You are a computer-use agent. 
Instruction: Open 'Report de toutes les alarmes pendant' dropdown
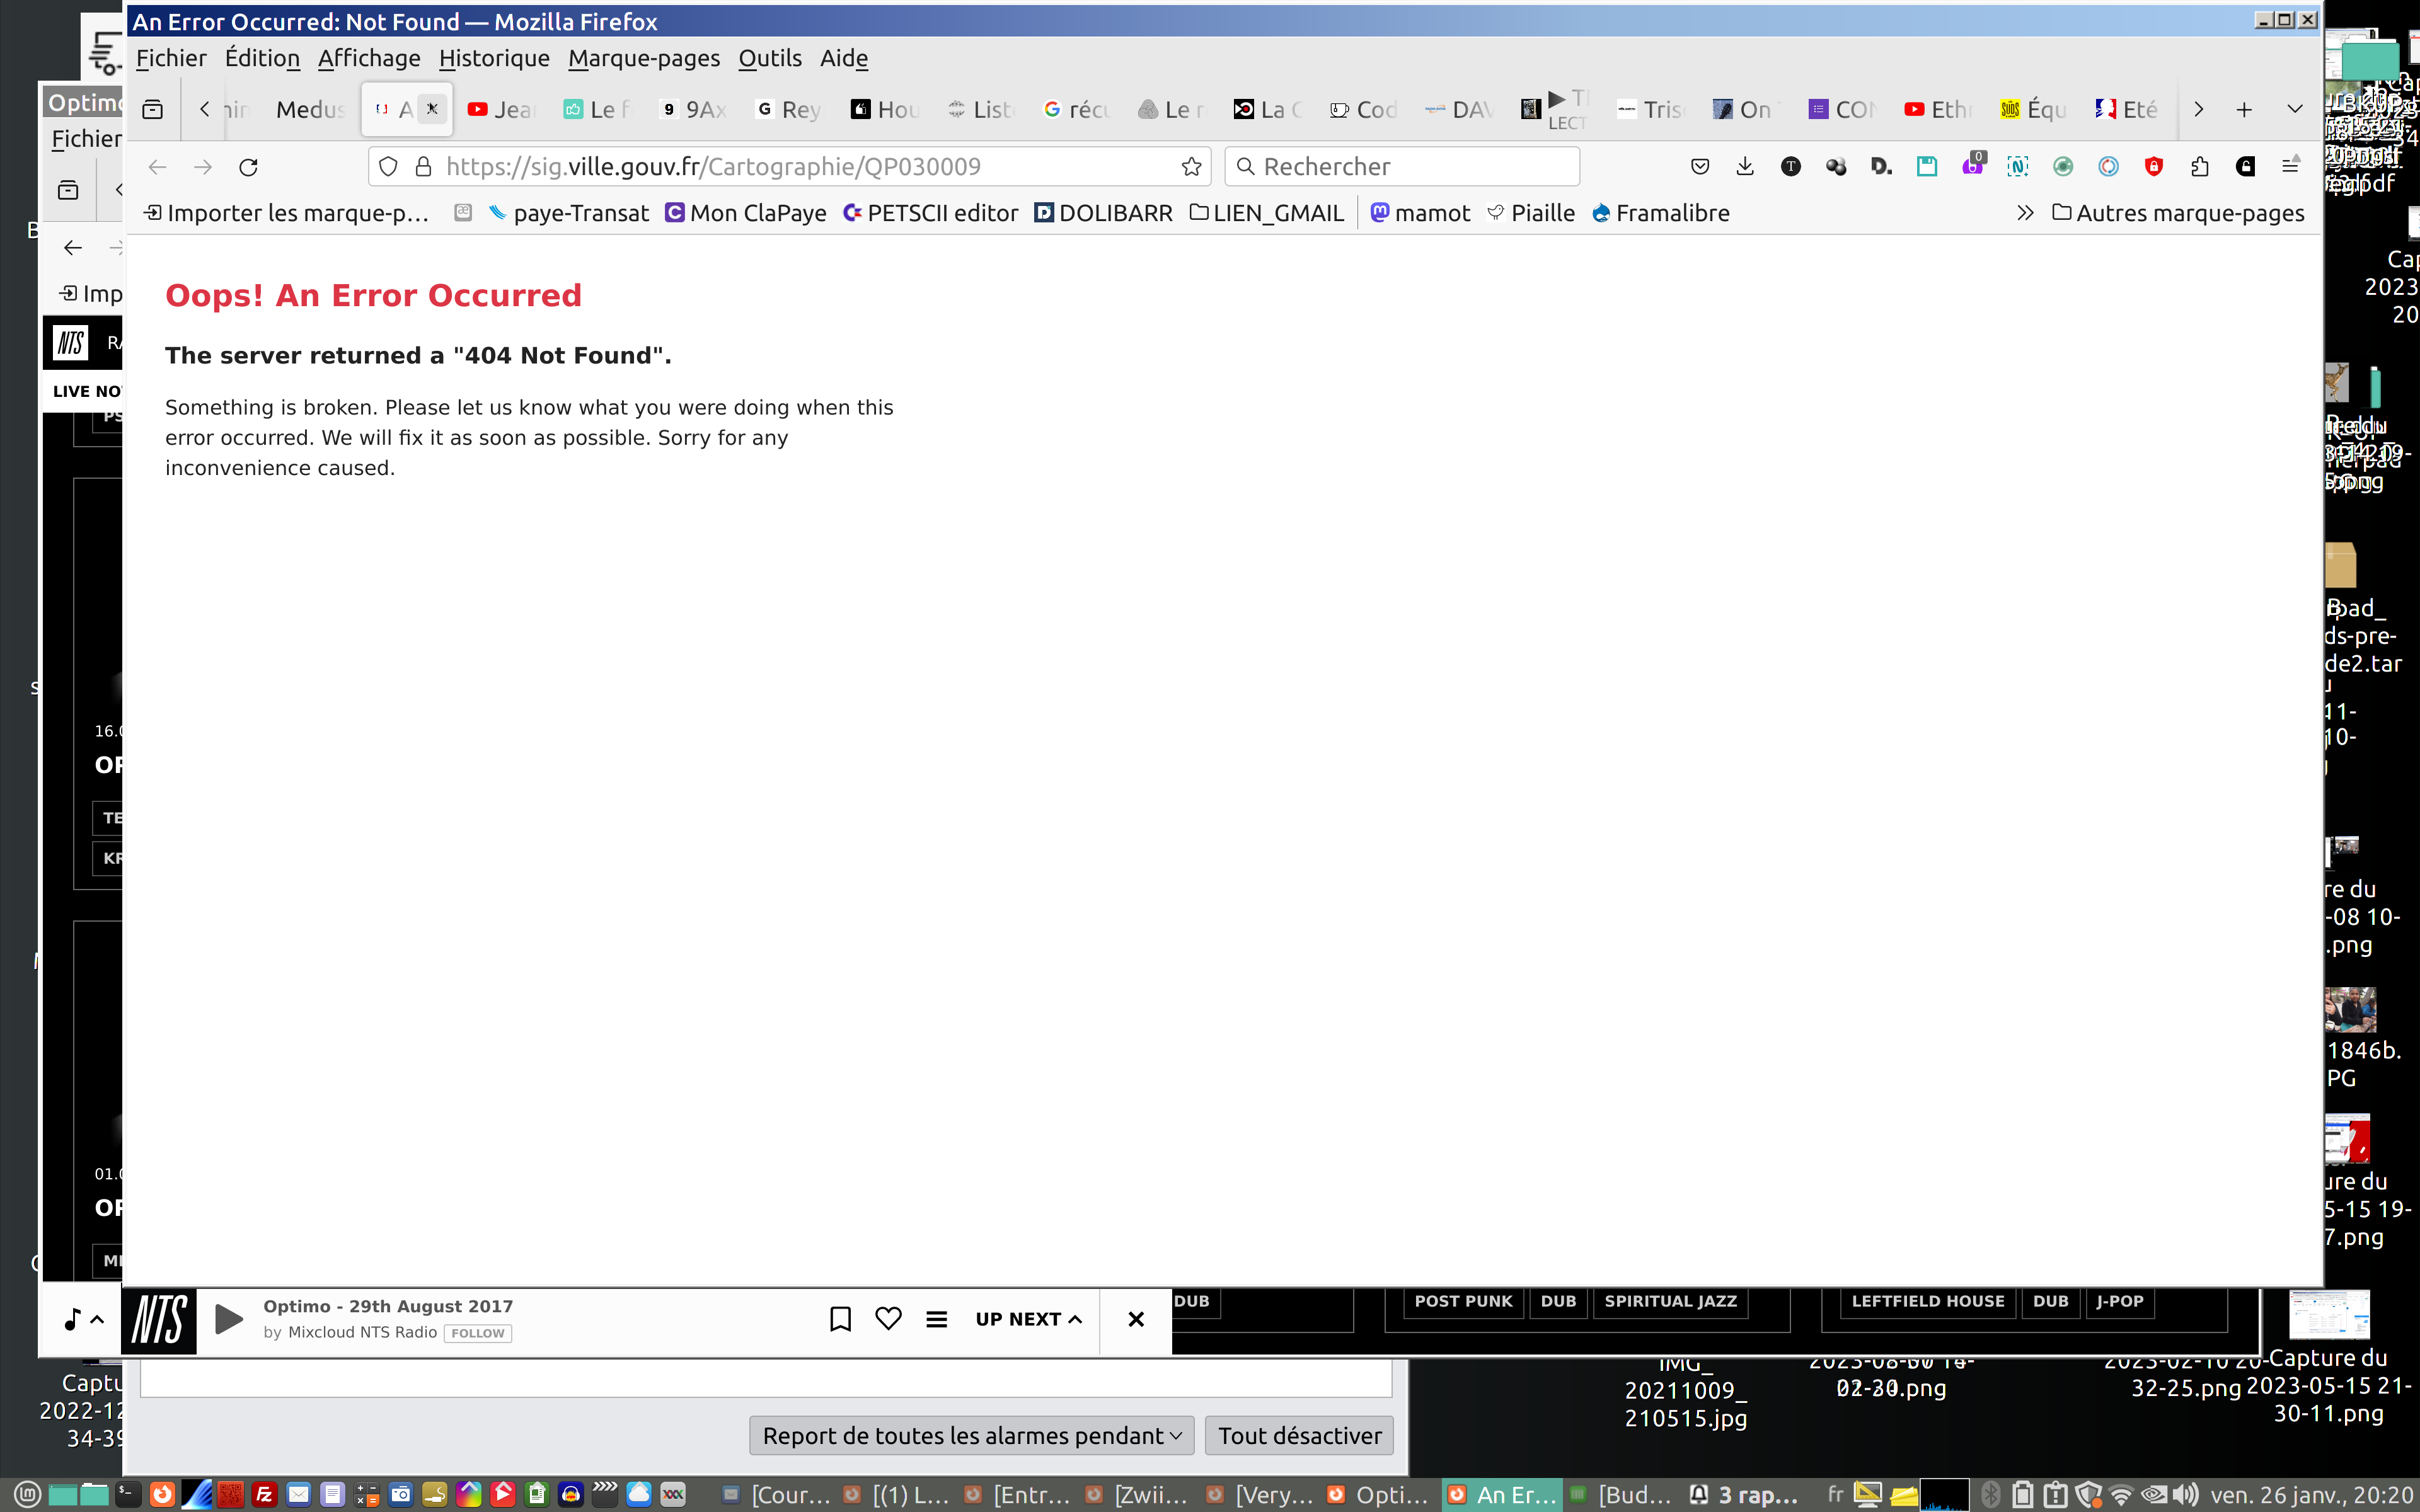click(x=971, y=1436)
